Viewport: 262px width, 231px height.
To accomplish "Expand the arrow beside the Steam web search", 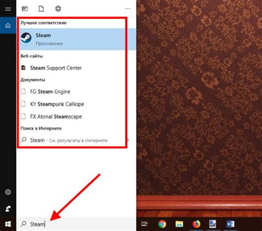I will 128,140.
